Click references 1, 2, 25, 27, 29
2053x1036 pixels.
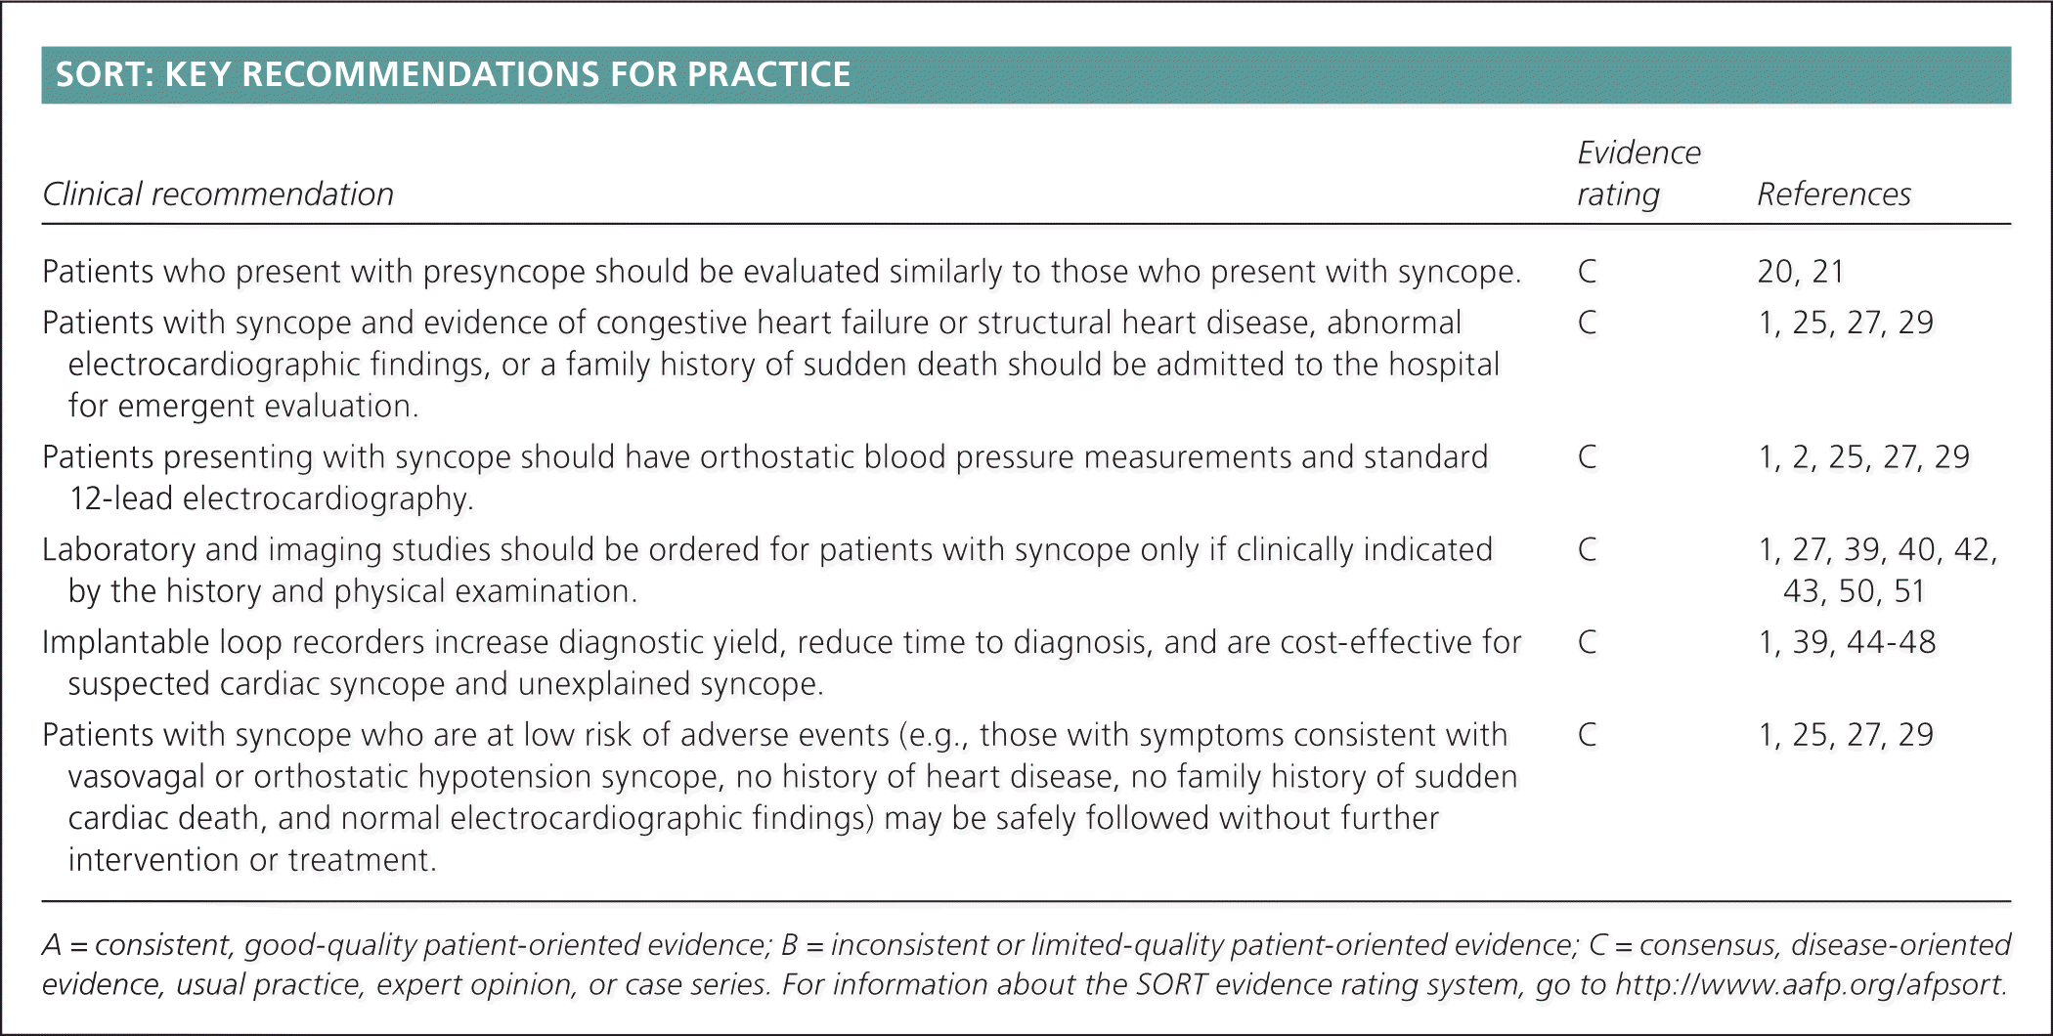[x=1863, y=457]
